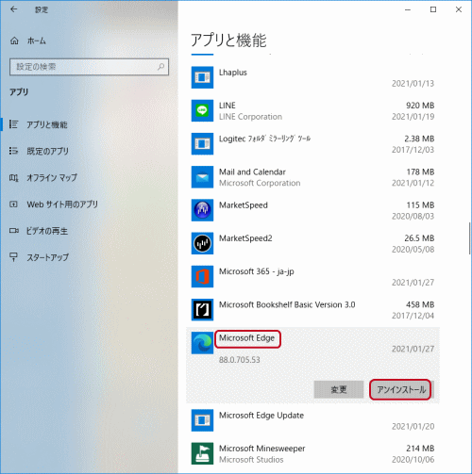The height and width of the screenshot is (474, 472).
Task: Select the Logitec tool app icon
Action: 202,144
